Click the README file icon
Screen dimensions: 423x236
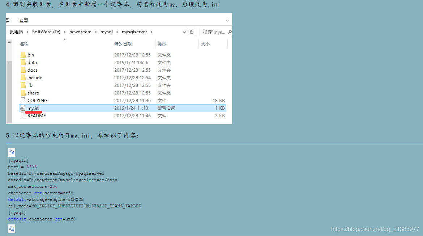coord(23,115)
